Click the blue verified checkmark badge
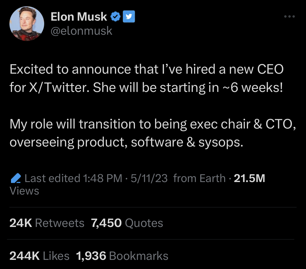The height and width of the screenshot is (269, 306). pos(115,17)
